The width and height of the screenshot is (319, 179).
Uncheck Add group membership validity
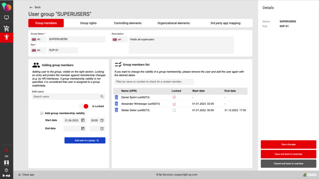coord(42,113)
